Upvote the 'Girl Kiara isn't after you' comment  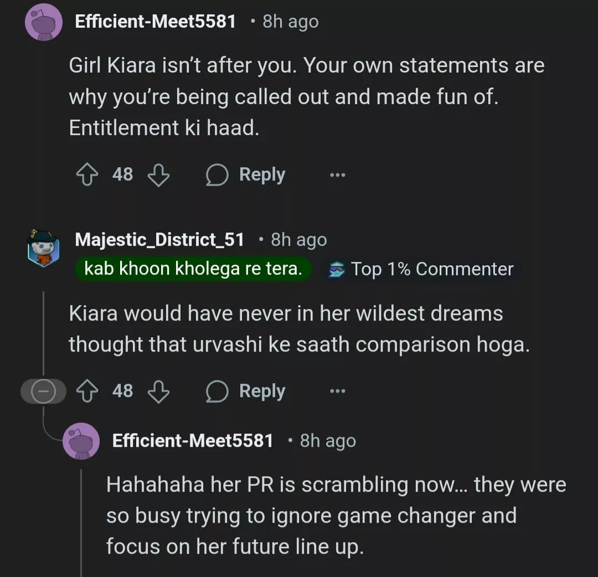86,175
